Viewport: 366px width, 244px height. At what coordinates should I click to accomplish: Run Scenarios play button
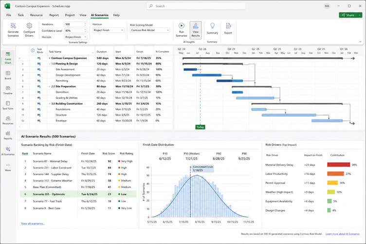[182, 25]
